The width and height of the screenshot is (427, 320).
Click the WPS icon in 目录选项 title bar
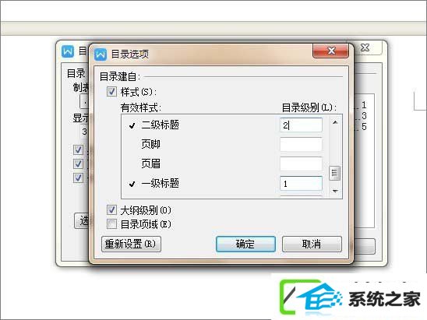[x=101, y=55]
